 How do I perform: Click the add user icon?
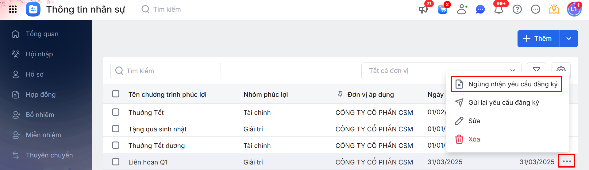click(x=462, y=9)
